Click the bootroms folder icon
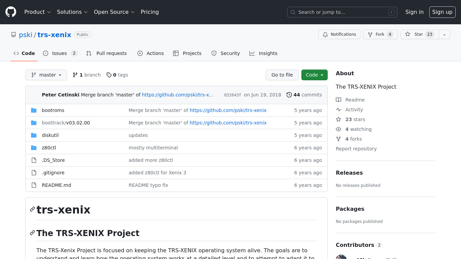Viewport: 461px width, 259px height. tap(34, 110)
